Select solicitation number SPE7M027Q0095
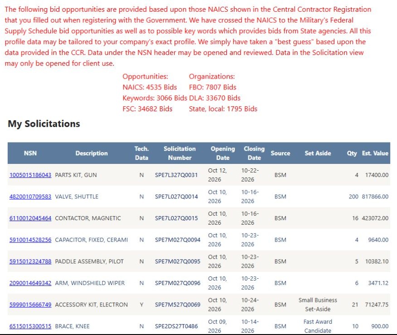Viewport: 397px width, 335px height. point(177,261)
